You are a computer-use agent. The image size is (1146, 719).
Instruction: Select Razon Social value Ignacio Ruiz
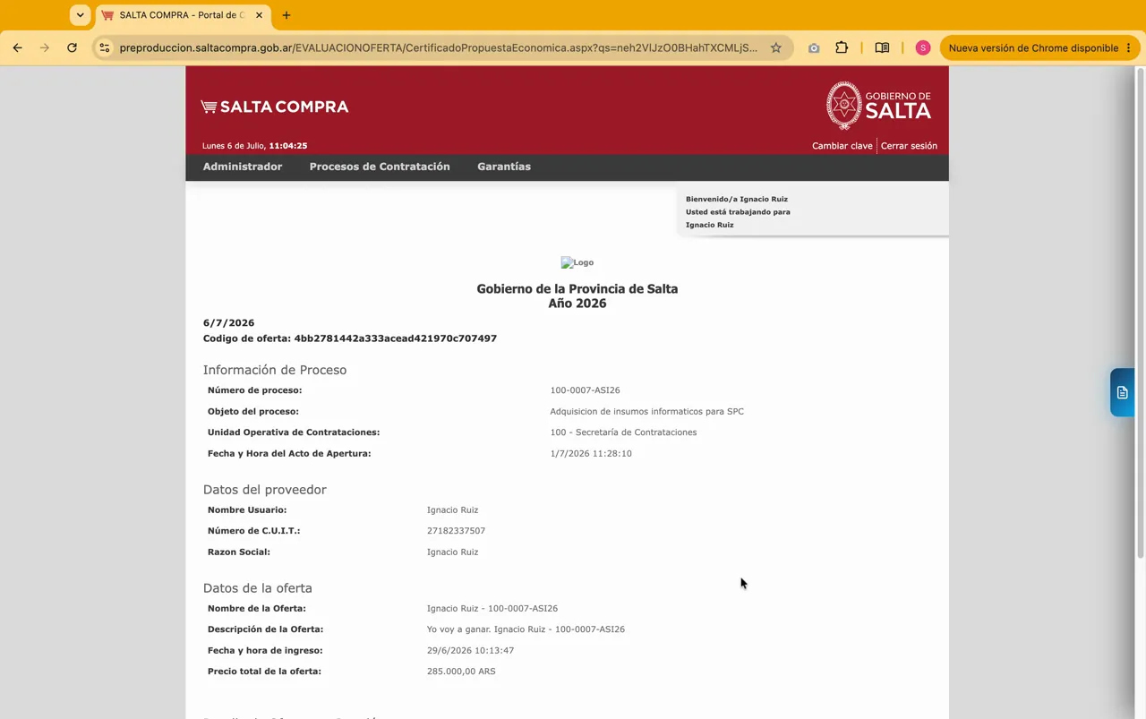(452, 552)
